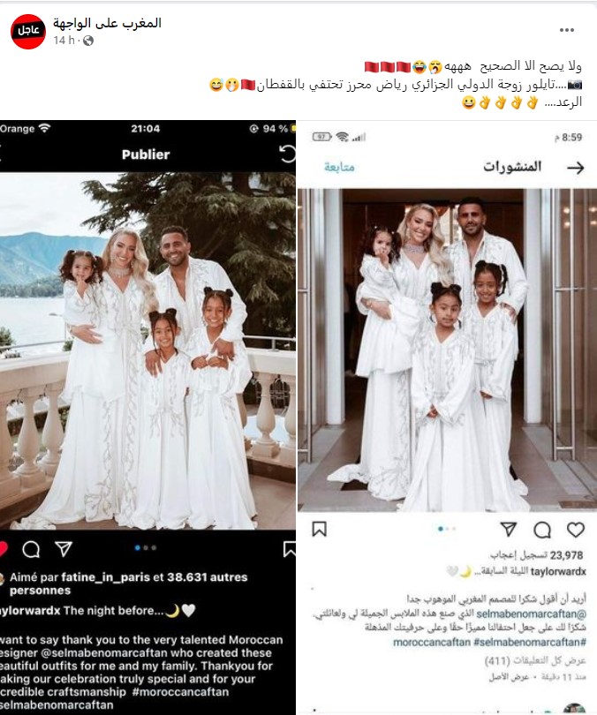Screen dimensions: 597x715
Task: Click the globe public audience icon
Action: (88, 41)
